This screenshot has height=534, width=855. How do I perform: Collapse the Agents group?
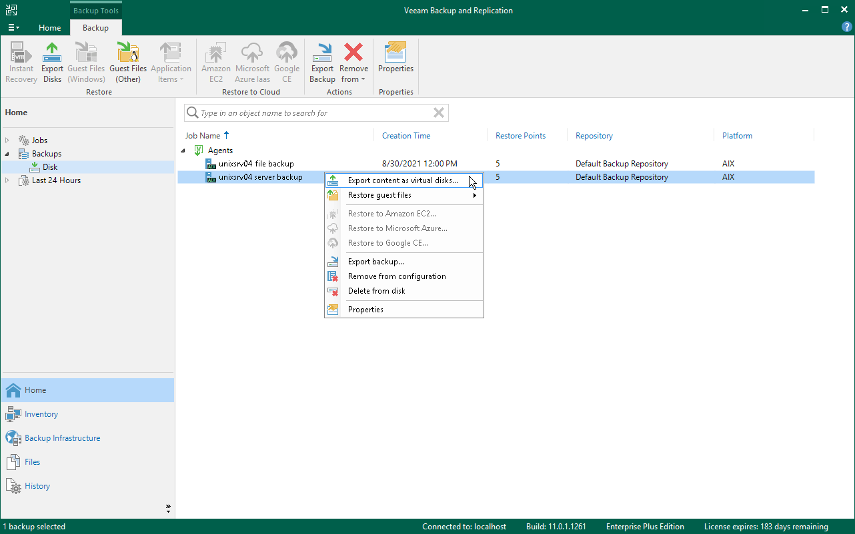[183, 150]
